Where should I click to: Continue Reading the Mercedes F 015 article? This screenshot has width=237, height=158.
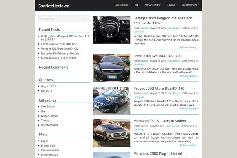pyautogui.click(x=189, y=145)
